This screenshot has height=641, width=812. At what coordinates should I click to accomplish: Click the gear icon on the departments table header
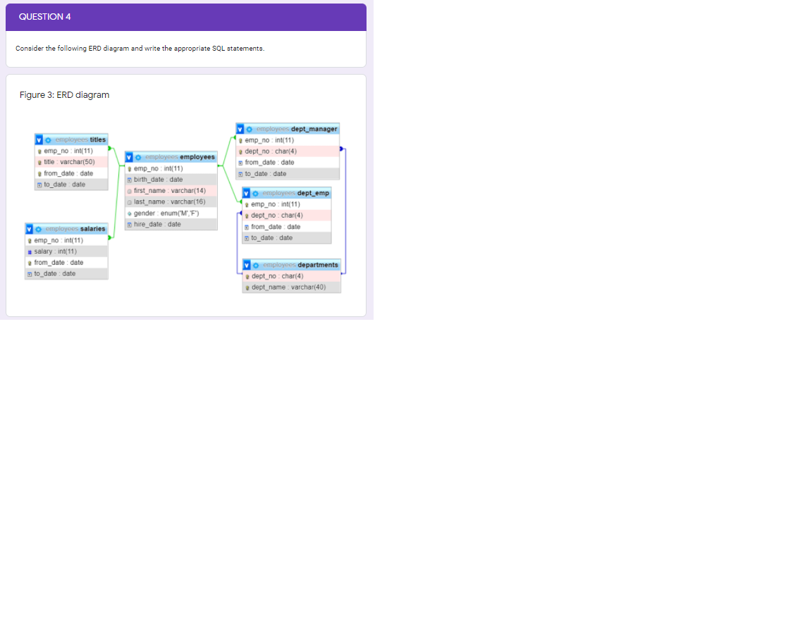pos(254,265)
